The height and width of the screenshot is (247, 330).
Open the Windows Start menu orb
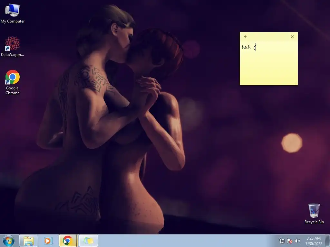point(9,241)
